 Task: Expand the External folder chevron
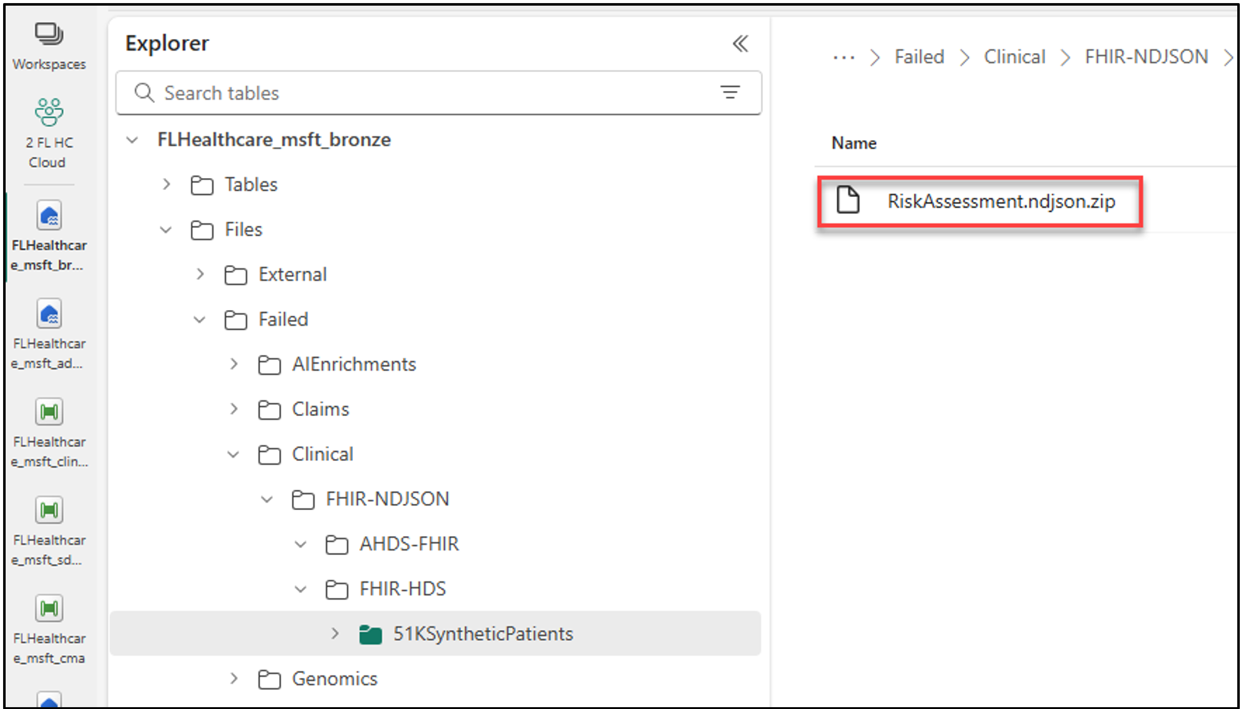pyautogui.click(x=200, y=274)
